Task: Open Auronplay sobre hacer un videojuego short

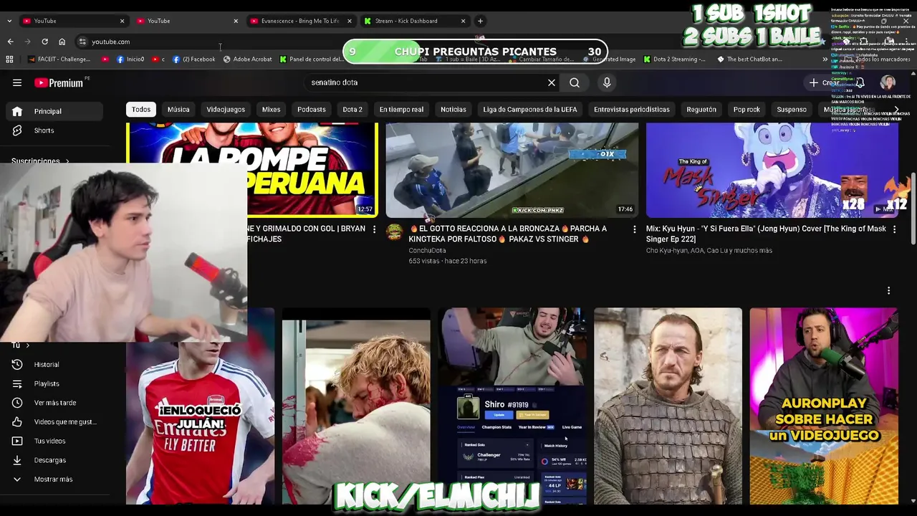Action: click(824, 406)
